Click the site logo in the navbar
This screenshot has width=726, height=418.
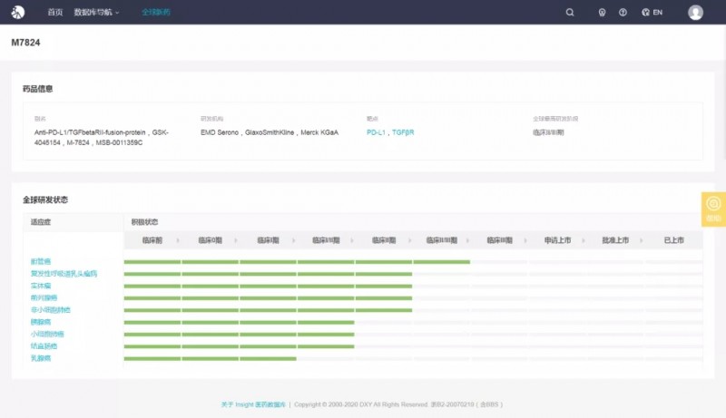point(17,13)
